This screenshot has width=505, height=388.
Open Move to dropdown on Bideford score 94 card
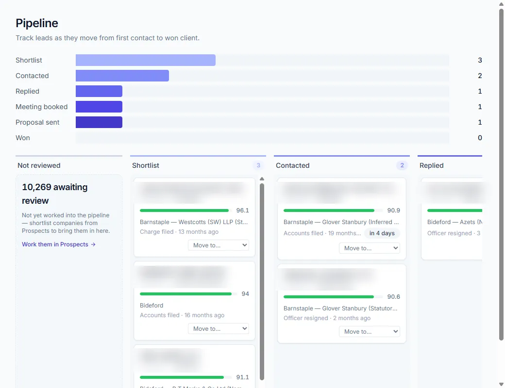[x=219, y=328]
